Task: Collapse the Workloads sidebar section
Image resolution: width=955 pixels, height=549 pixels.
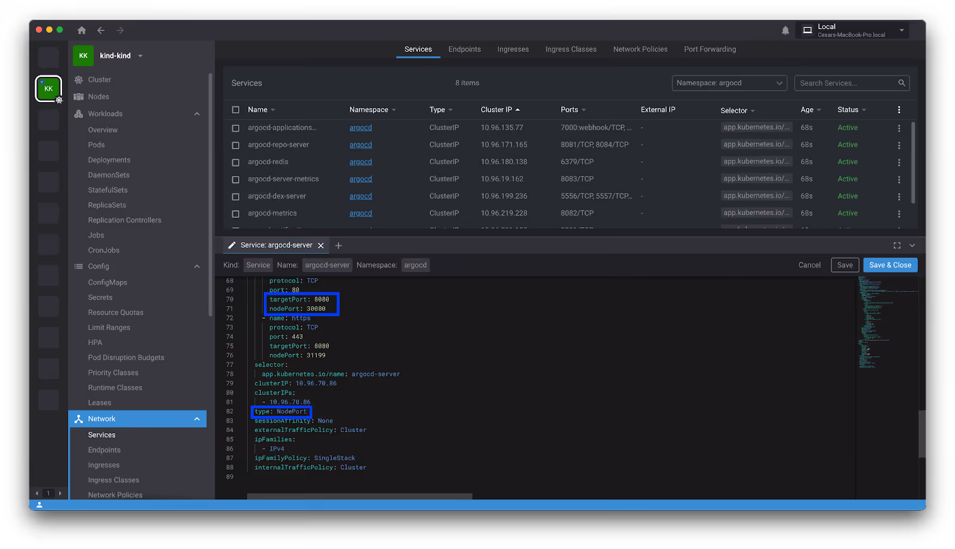Action: (197, 114)
